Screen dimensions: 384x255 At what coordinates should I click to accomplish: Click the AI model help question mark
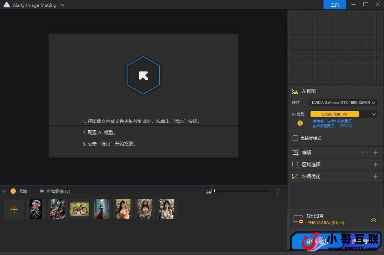pos(300,123)
